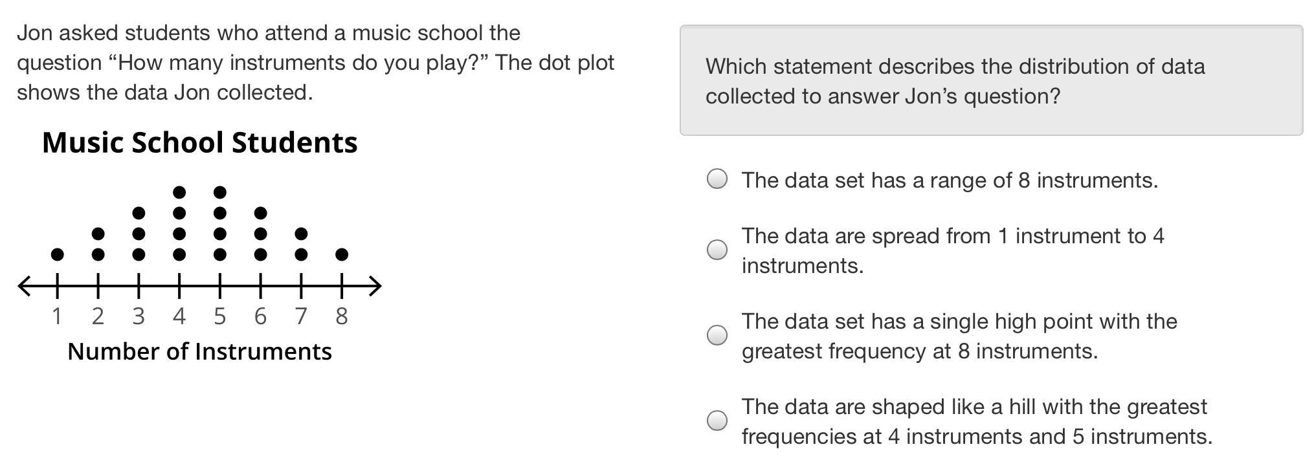Viewport: 1314px width, 471px height.
Task: Click the number 1 label on the axis
Action: click(x=57, y=316)
